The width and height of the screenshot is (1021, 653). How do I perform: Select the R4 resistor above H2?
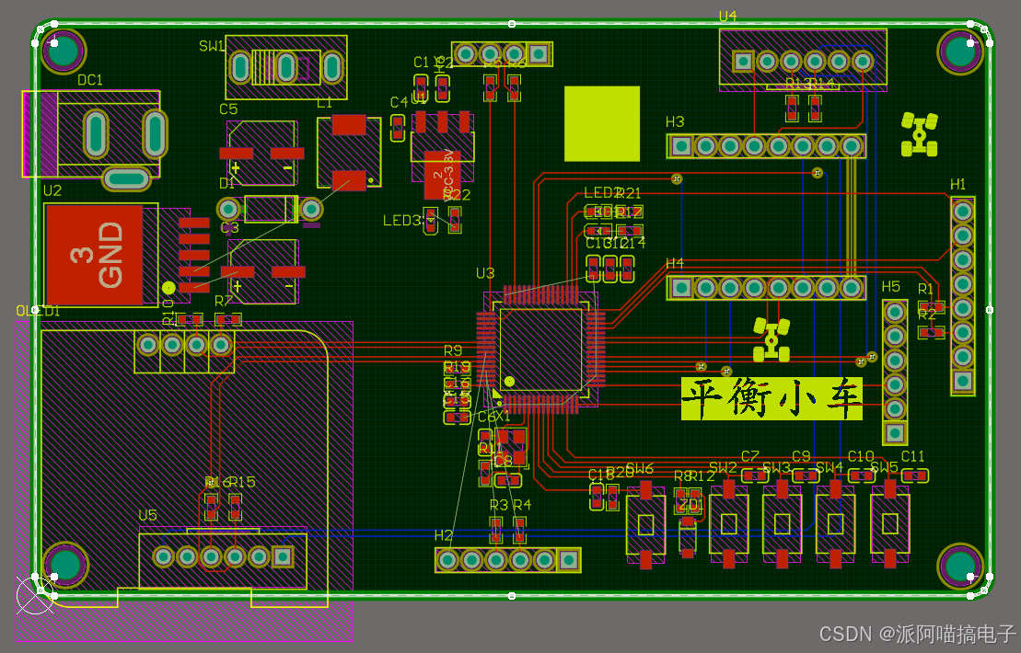click(x=519, y=530)
